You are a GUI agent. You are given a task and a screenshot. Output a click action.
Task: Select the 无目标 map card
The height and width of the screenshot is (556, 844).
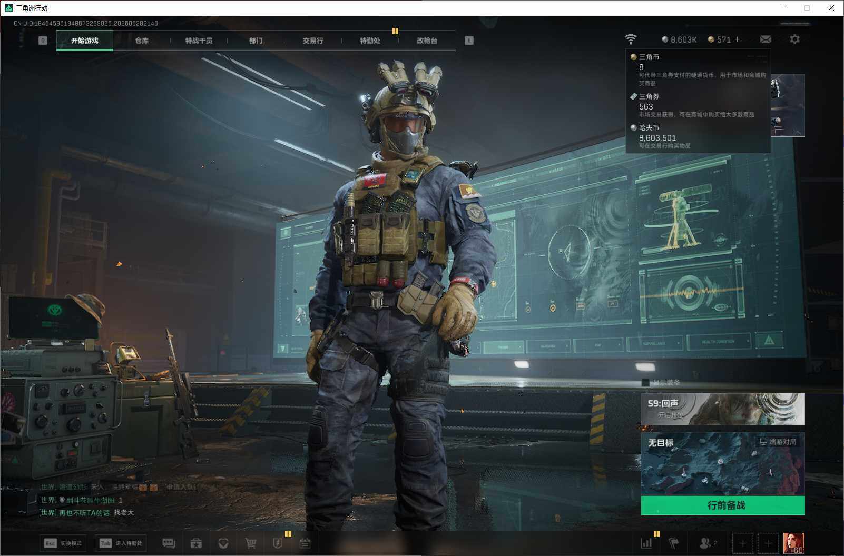(723, 464)
